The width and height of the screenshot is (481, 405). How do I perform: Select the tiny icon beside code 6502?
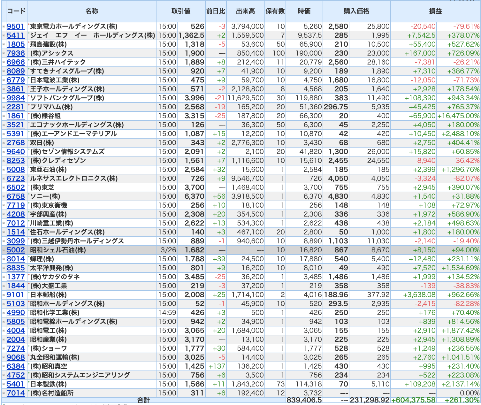coord(4,187)
